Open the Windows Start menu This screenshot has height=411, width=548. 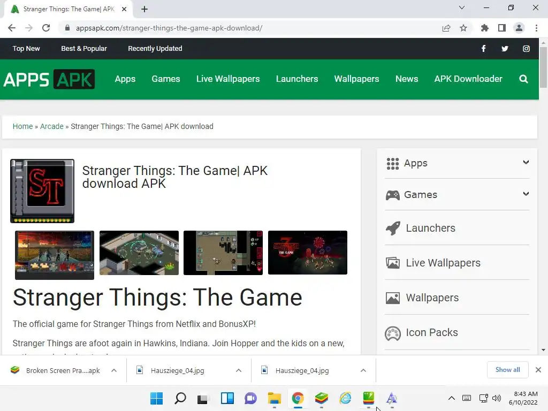pyautogui.click(x=156, y=398)
